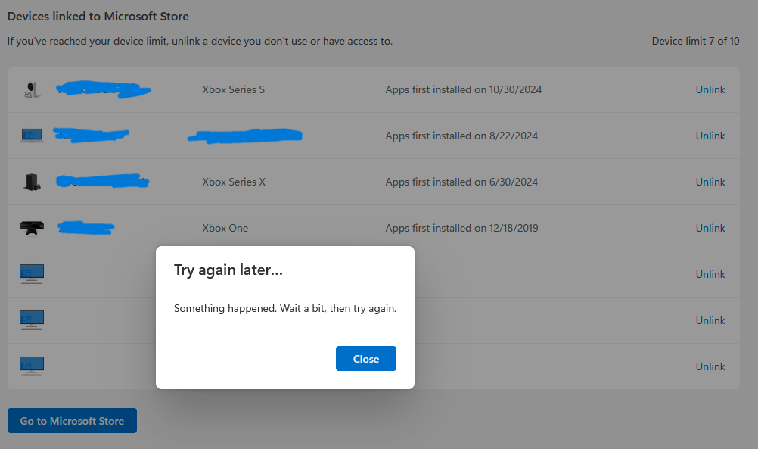
Task: Unlink the laptop installed on 8/22/2024
Action: tap(710, 135)
